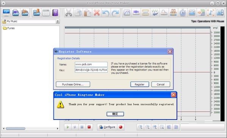Click the open file folder icon with arrow

click(16, 13)
